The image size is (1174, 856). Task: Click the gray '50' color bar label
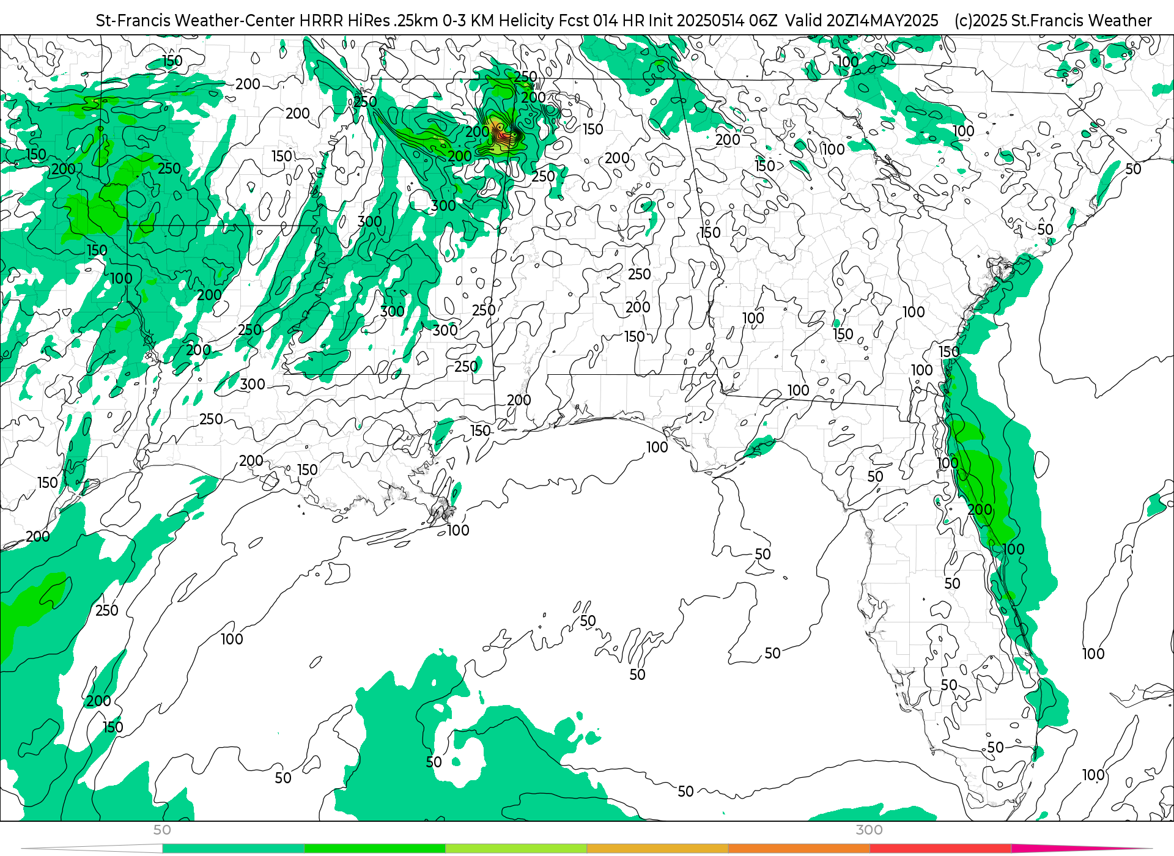tap(162, 830)
